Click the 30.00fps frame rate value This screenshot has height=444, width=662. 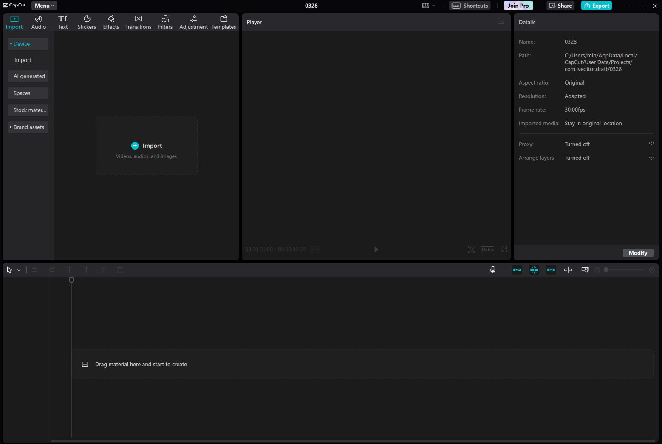point(575,110)
